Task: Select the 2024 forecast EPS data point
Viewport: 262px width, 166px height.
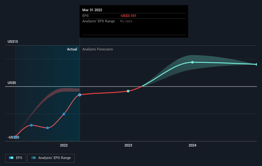Action: pos(192,62)
